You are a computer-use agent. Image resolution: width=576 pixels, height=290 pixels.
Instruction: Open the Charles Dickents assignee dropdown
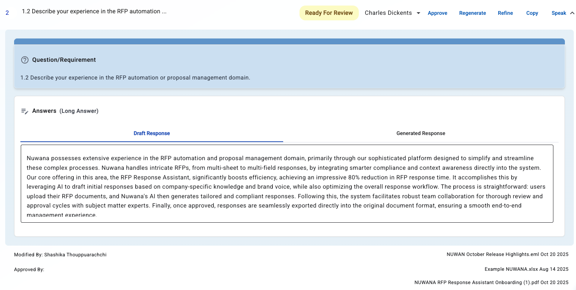[x=393, y=13]
